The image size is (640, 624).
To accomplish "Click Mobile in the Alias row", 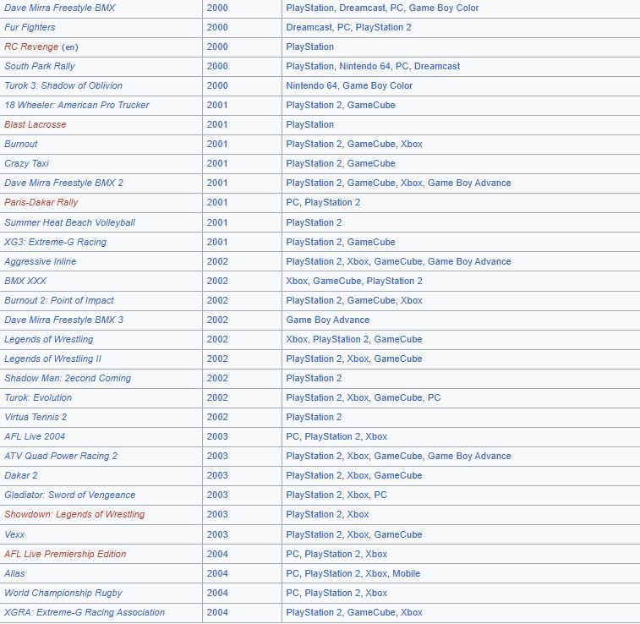I will pyautogui.click(x=406, y=574).
